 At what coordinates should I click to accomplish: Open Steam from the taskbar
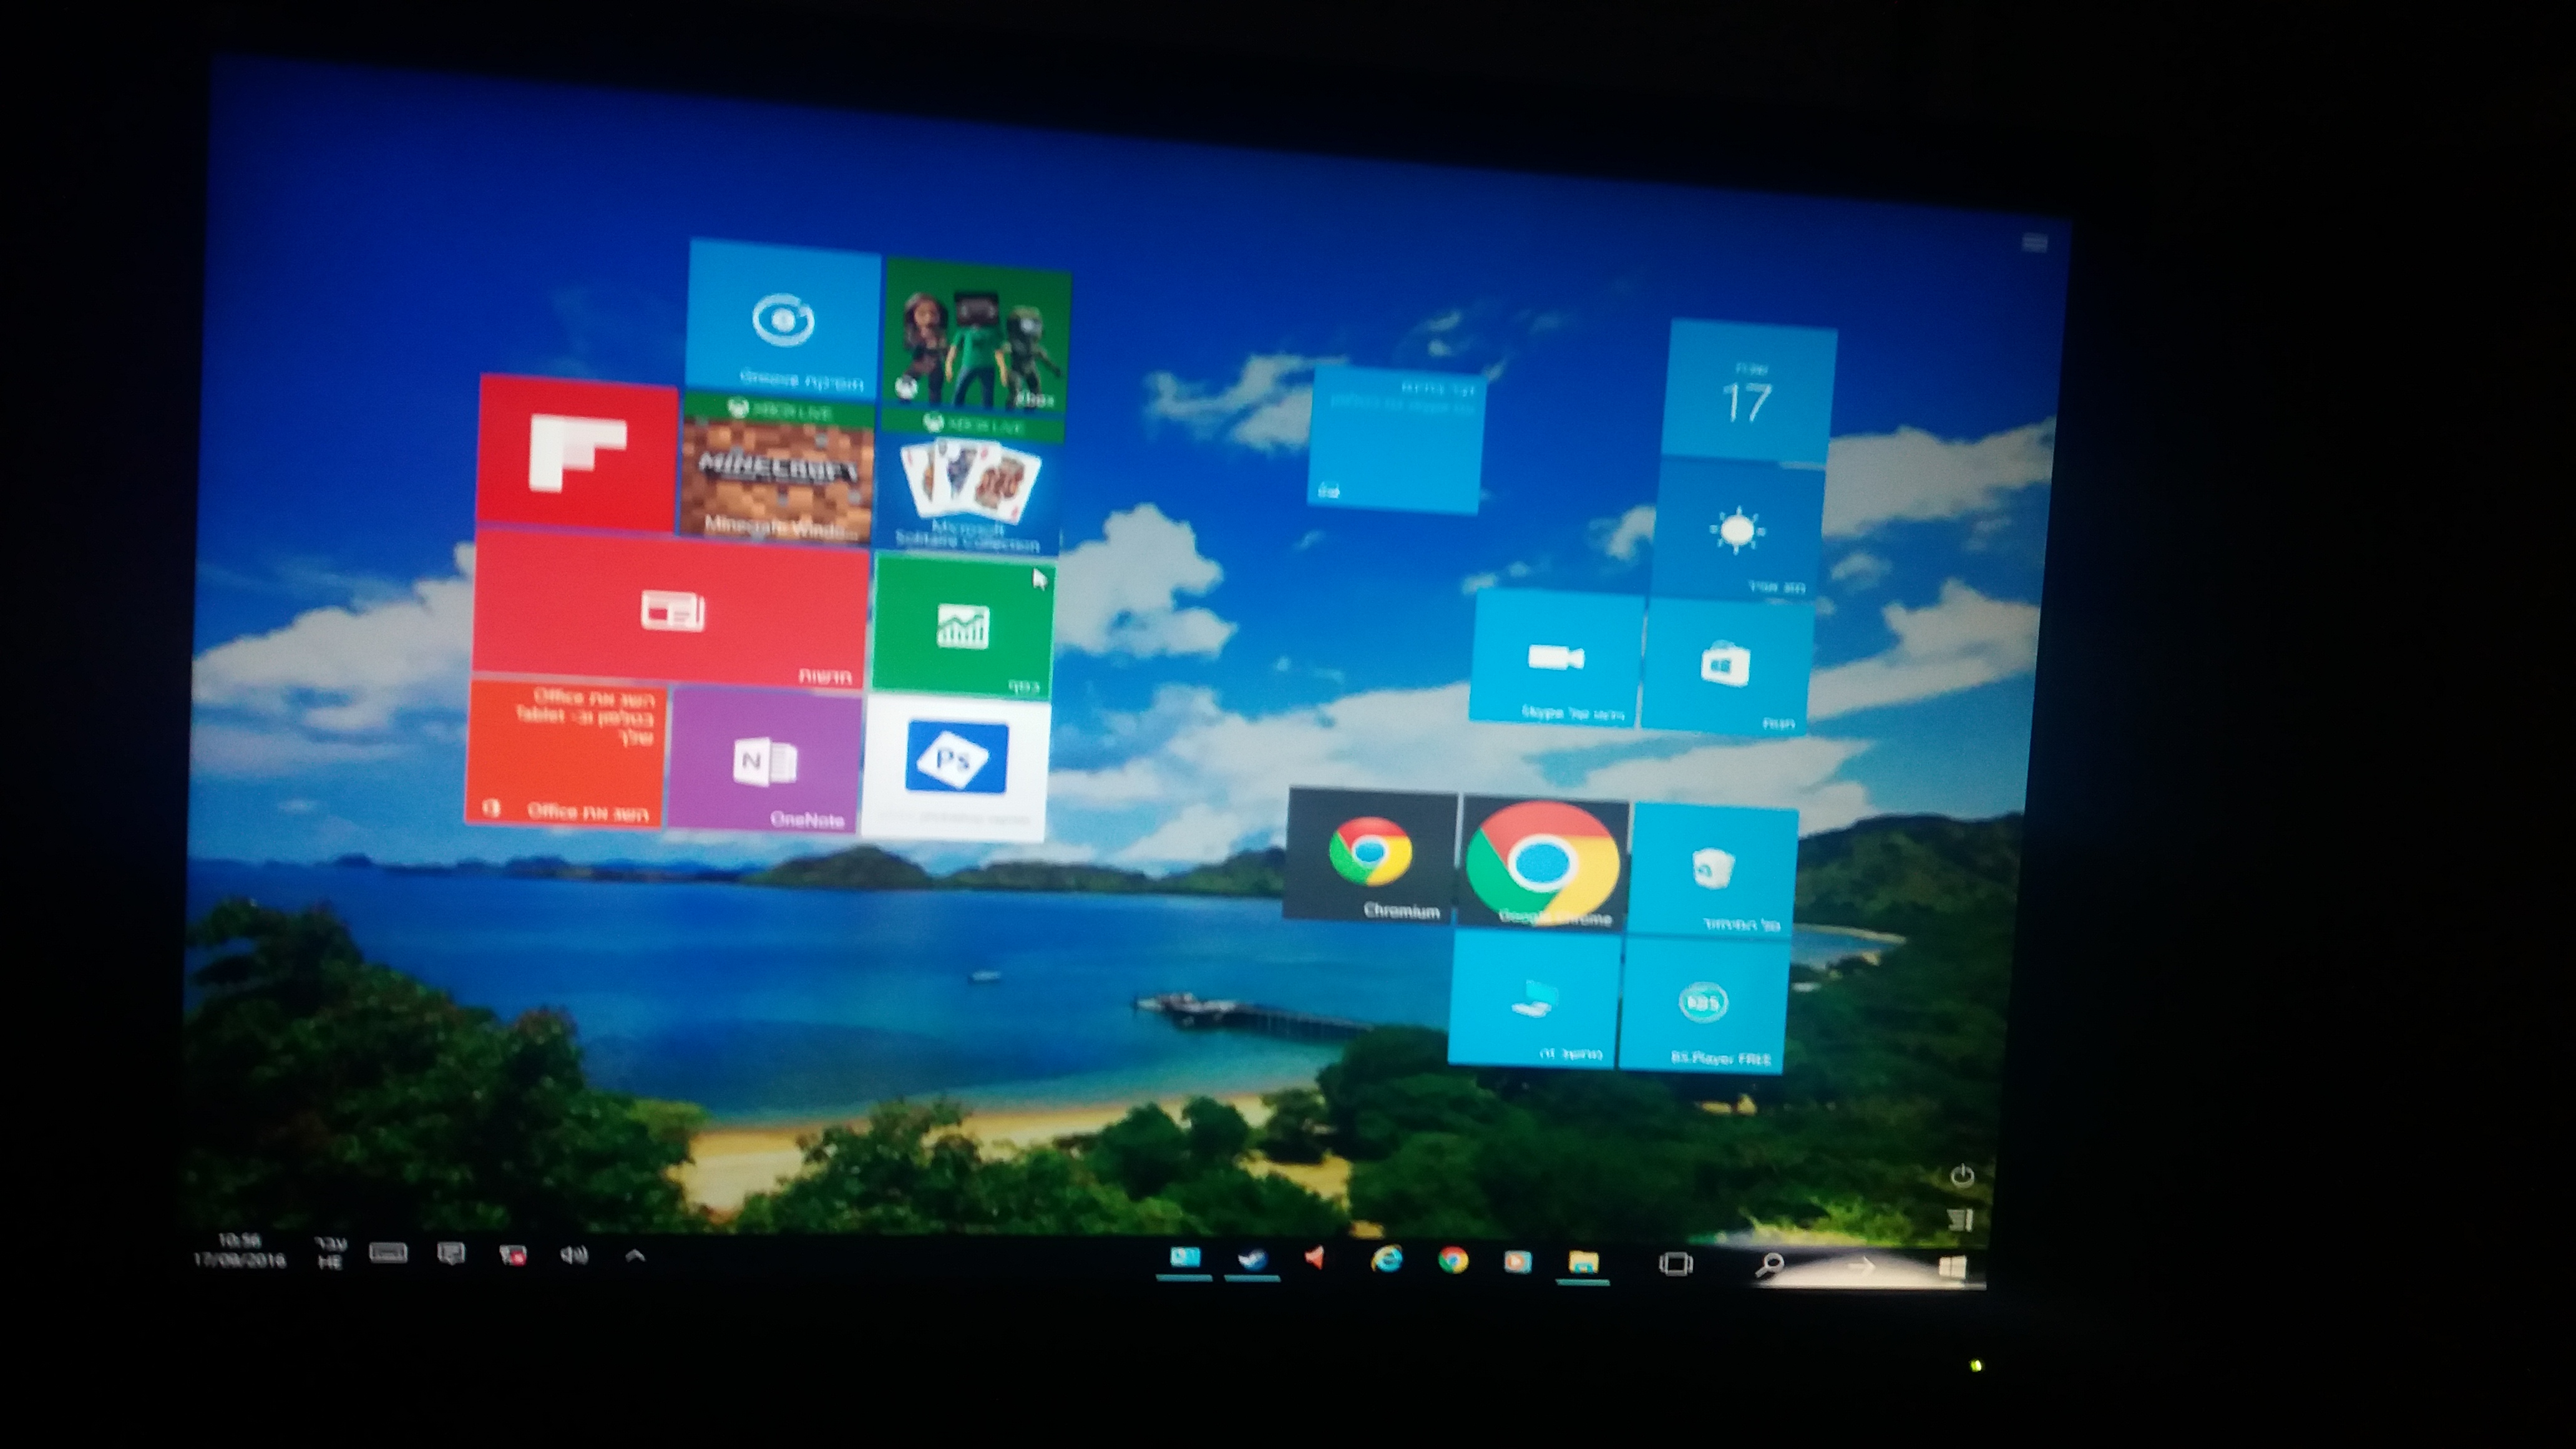pos(1251,1258)
